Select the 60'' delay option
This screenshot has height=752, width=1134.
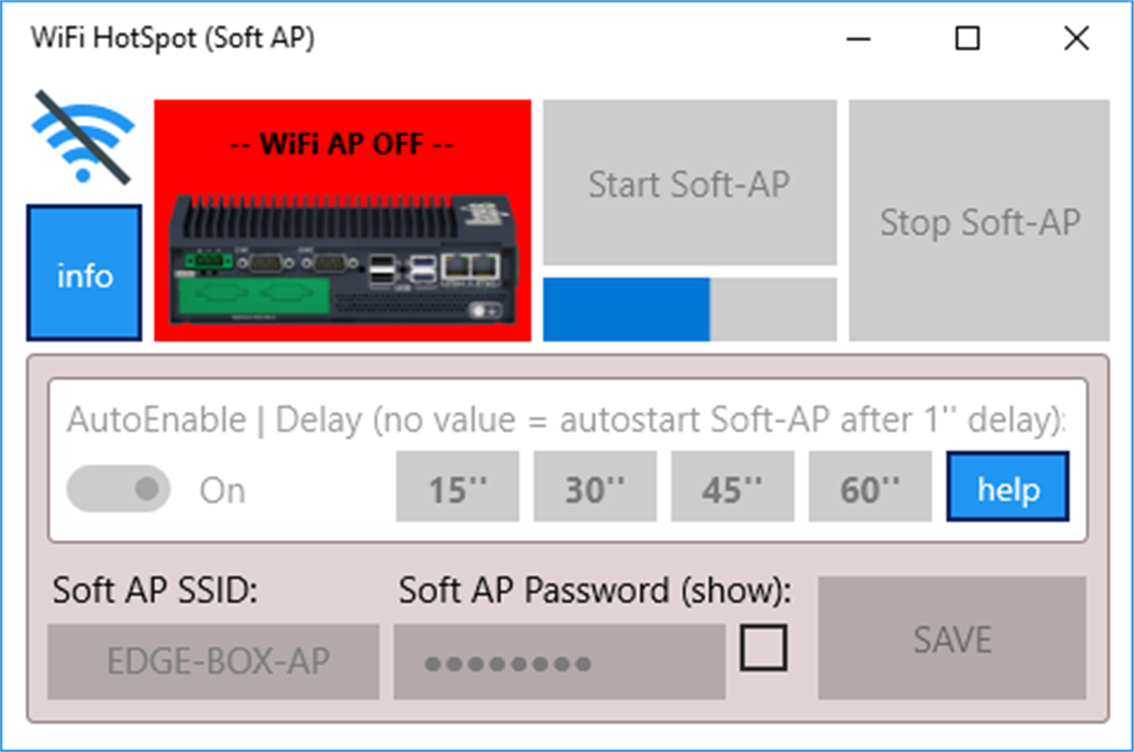click(869, 485)
